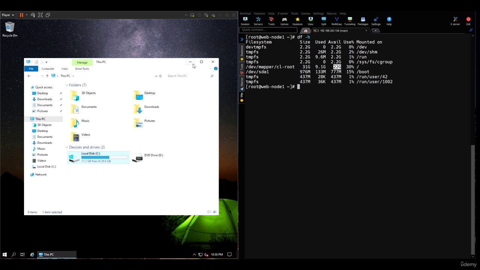
Task: Click the full screen icon in Player toolbar
Action: (x=40, y=15)
